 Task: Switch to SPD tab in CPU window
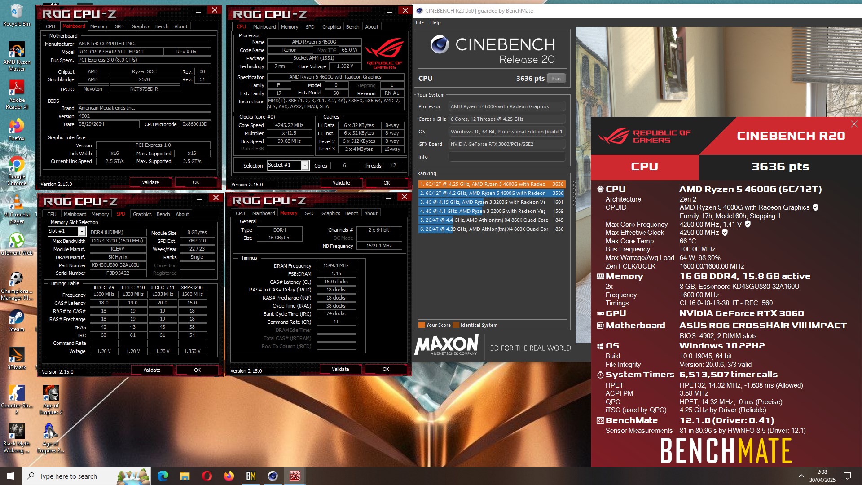click(x=310, y=27)
